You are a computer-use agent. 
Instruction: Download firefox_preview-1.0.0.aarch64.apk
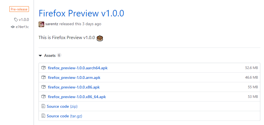[78, 68]
